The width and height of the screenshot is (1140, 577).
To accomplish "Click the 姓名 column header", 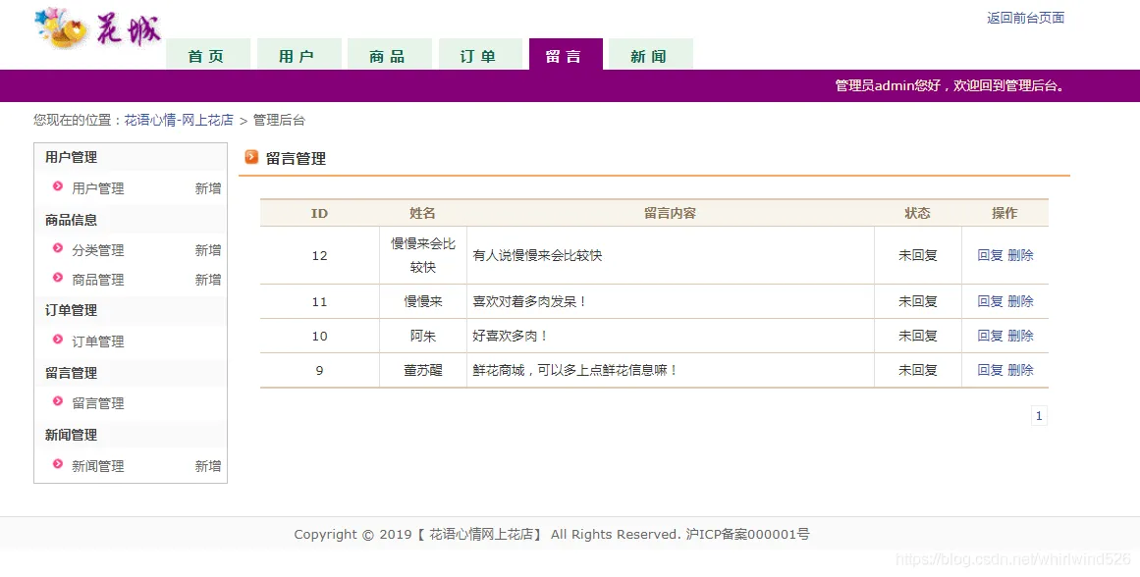I will point(422,213).
